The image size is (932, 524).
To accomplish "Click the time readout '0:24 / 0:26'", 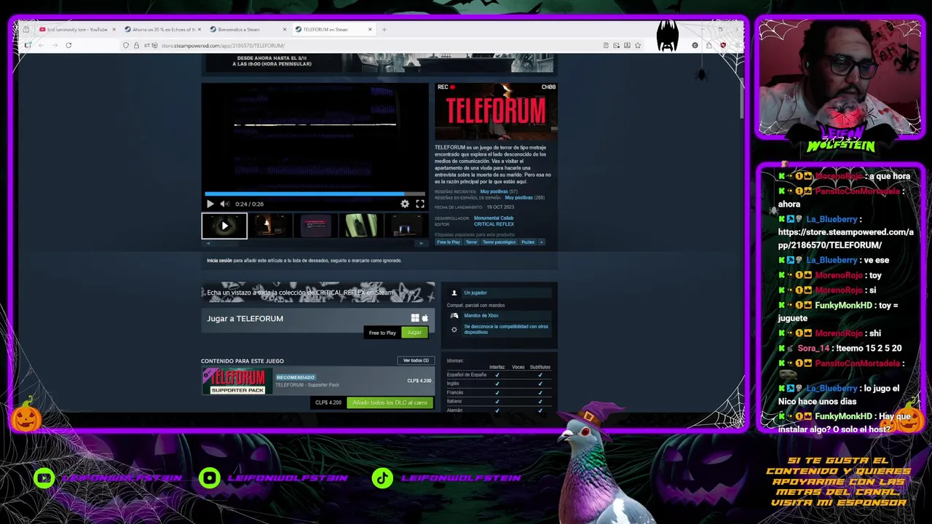I will 249,205.
